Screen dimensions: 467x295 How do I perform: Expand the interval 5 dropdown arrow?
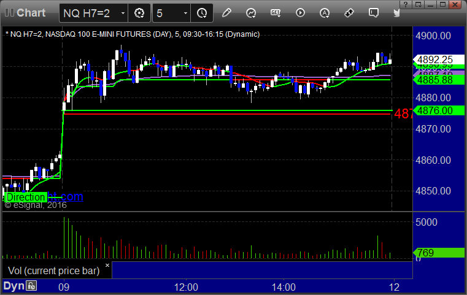(185, 13)
